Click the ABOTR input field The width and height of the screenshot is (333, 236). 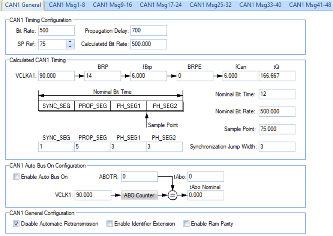[x=139, y=176]
